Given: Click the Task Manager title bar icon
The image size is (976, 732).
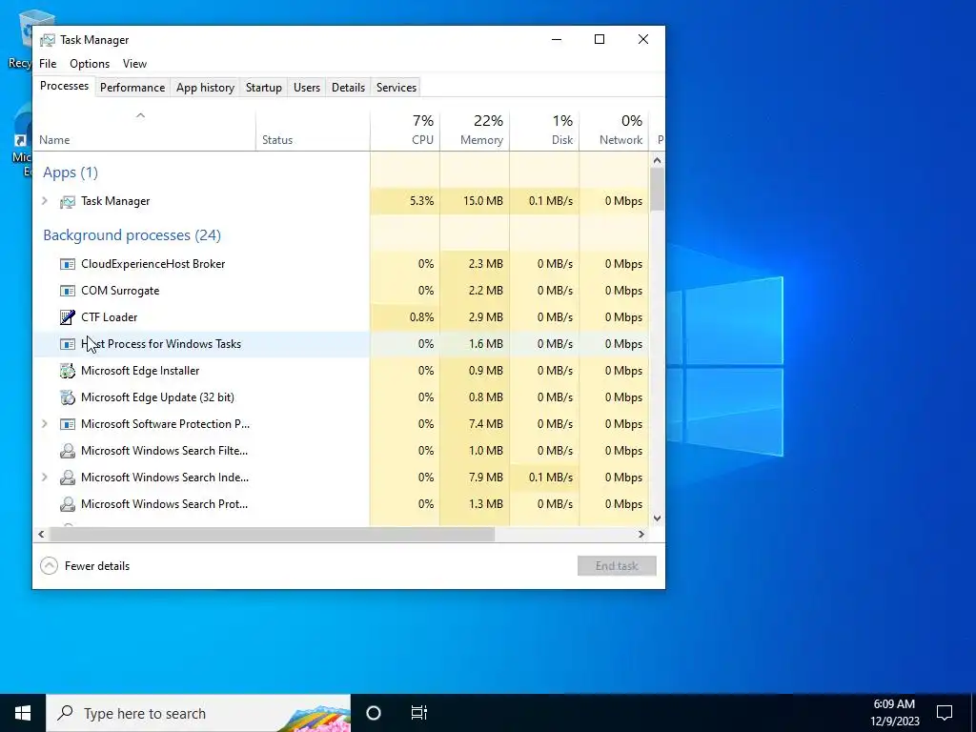Looking at the screenshot, I should click(48, 40).
